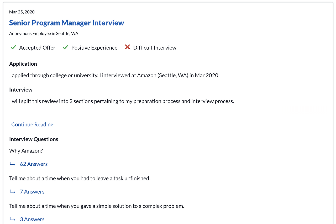Image resolution: width=336 pixels, height=224 pixels.
Task: Click the Positive Experience label
Action: (x=94, y=48)
